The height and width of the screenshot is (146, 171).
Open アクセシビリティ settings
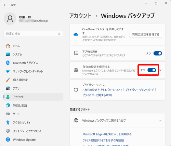pos(33,122)
